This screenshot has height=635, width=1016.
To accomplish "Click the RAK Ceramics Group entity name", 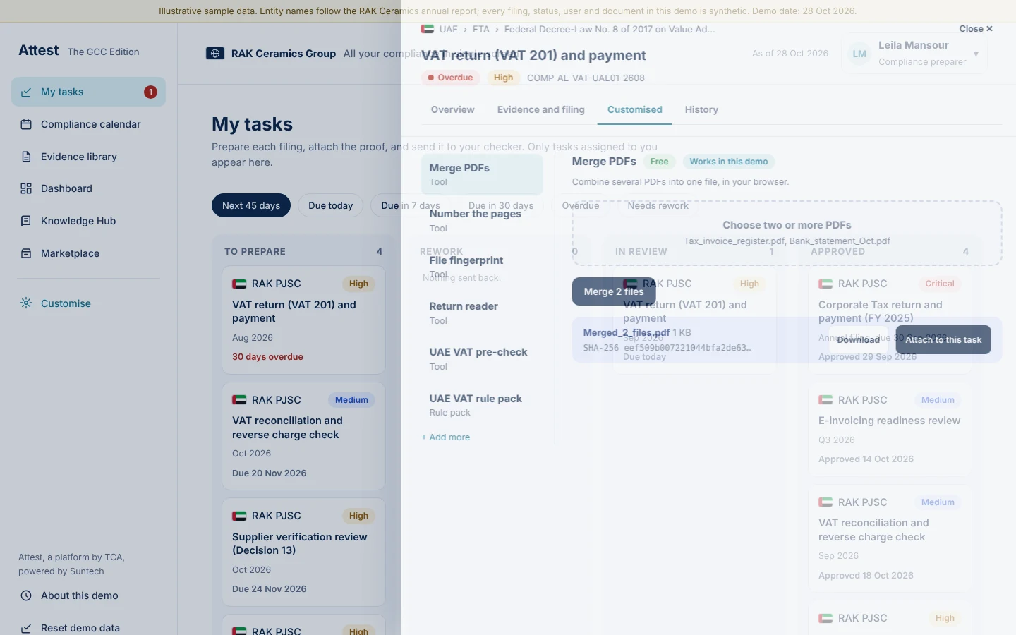I will (283, 54).
